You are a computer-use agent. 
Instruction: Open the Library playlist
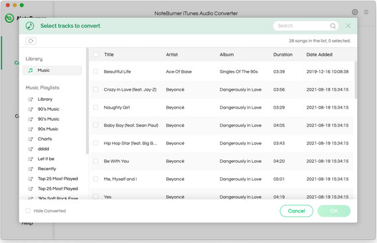(45, 99)
